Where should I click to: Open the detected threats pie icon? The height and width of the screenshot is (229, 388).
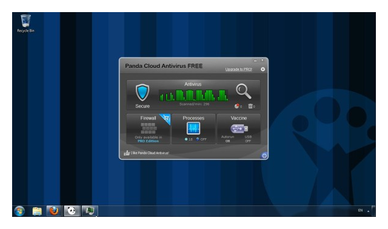237,106
